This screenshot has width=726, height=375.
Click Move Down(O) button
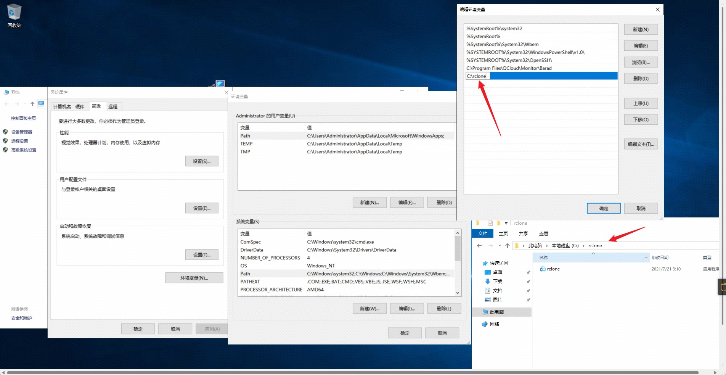[x=641, y=120]
